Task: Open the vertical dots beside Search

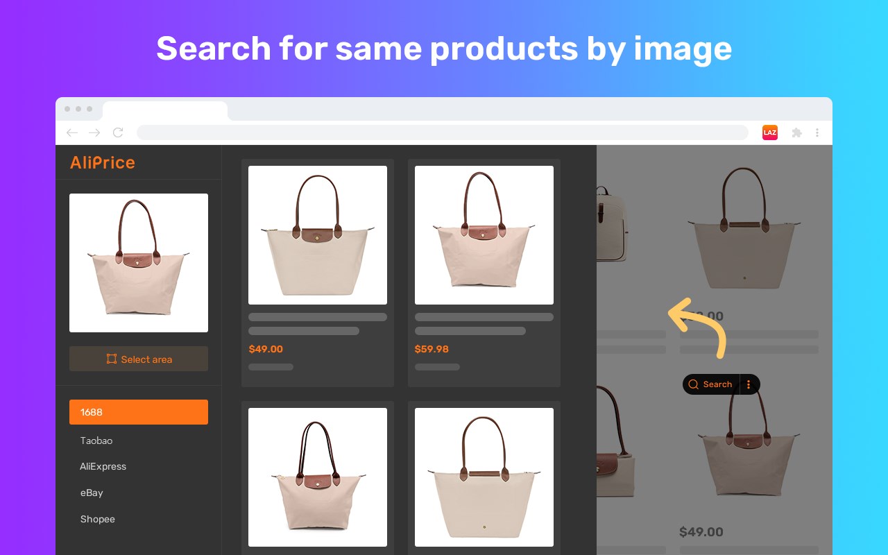Action: [749, 384]
